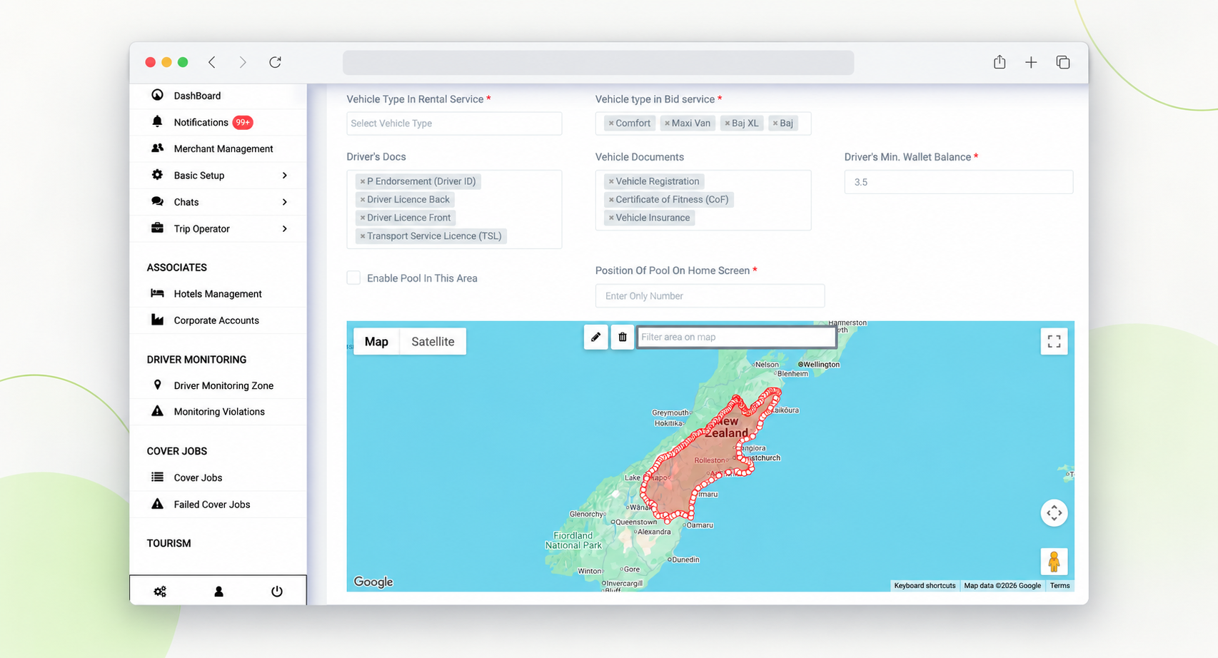Switch to Map view tab
Viewport: 1218px width, 658px height.
tap(376, 341)
